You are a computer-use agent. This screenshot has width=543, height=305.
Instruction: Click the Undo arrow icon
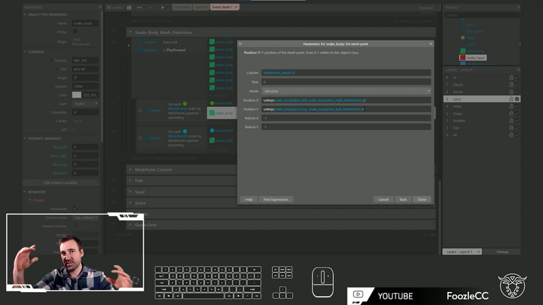[140, 8]
